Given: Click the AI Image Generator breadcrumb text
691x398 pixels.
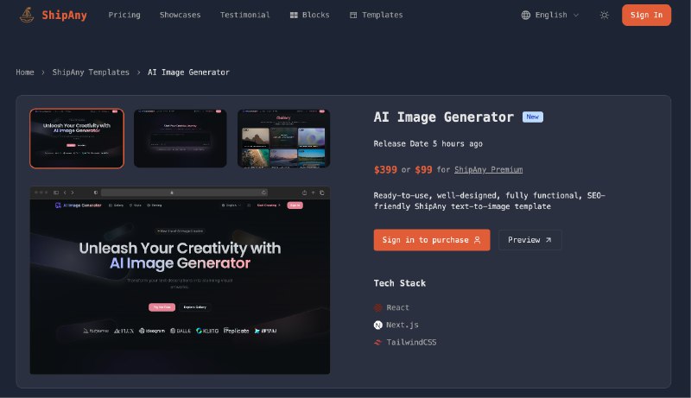Looking at the screenshot, I should point(188,73).
